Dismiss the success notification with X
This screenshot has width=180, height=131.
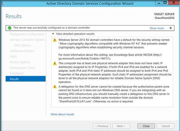171,28
